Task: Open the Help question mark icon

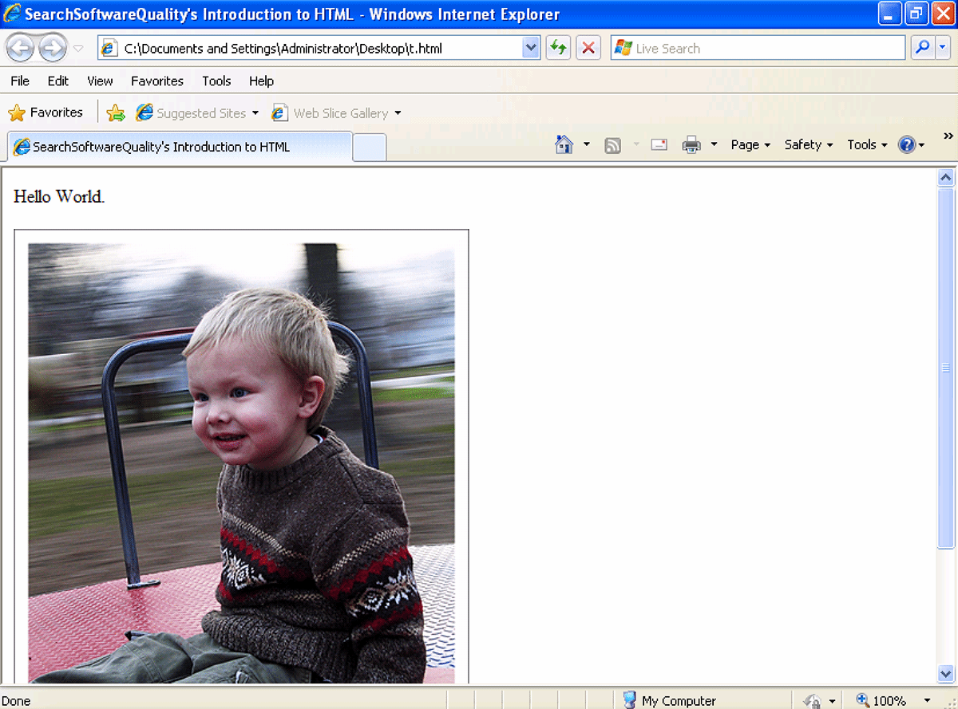Action: click(906, 144)
